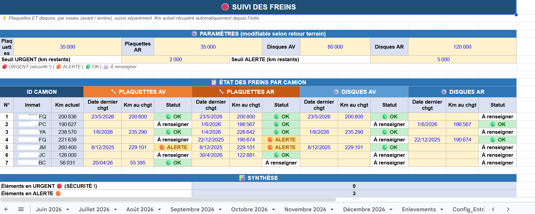Select Km au chgt 55 395 cell

point(138,163)
